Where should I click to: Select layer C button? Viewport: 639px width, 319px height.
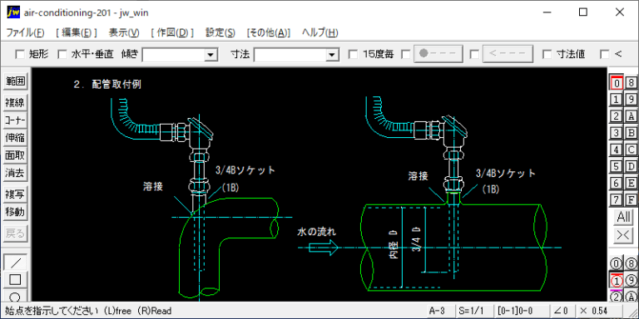pos(631,150)
